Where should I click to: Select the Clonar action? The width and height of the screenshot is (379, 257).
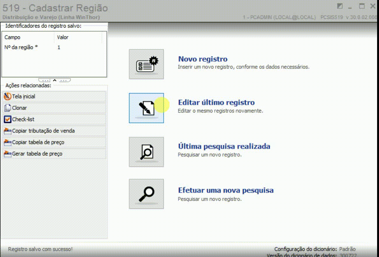click(x=54, y=108)
